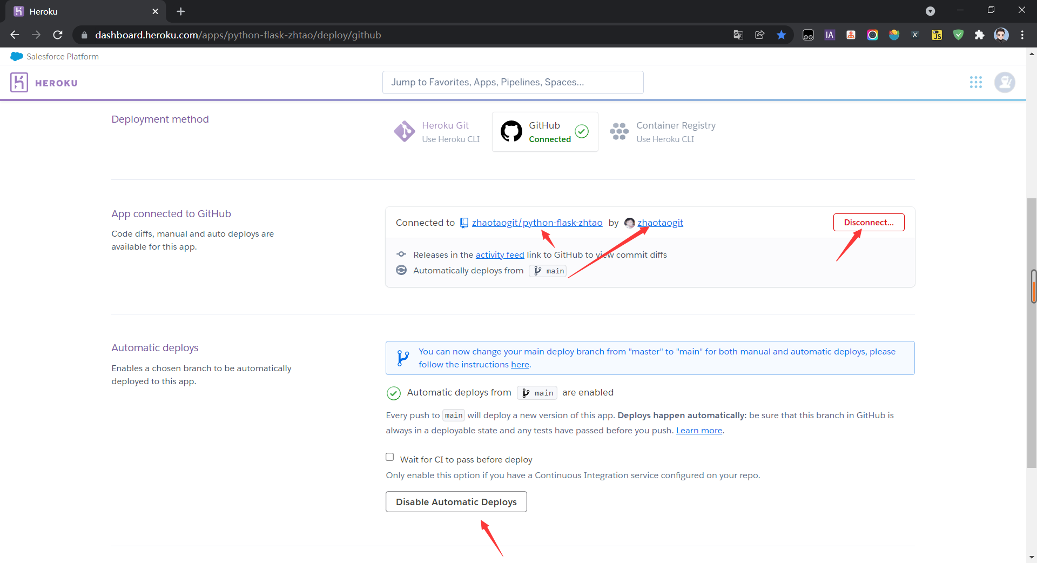
Task: Click the automatic deploy sync icon
Action: pyautogui.click(x=401, y=270)
